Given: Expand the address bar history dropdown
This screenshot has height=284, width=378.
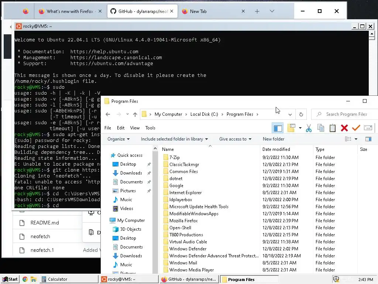Looking at the screenshot, I should 290,115.
